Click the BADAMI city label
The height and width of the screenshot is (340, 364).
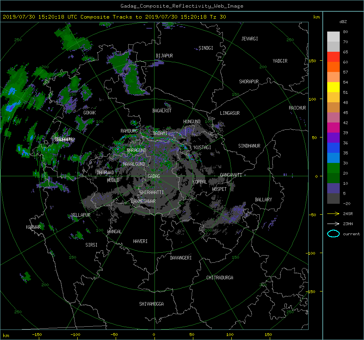(x=160, y=133)
